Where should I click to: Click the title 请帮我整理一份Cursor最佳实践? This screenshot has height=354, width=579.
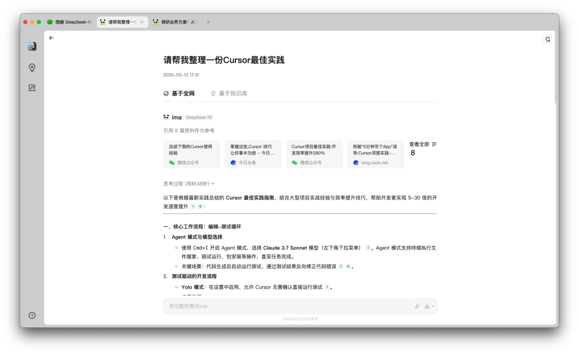click(224, 60)
